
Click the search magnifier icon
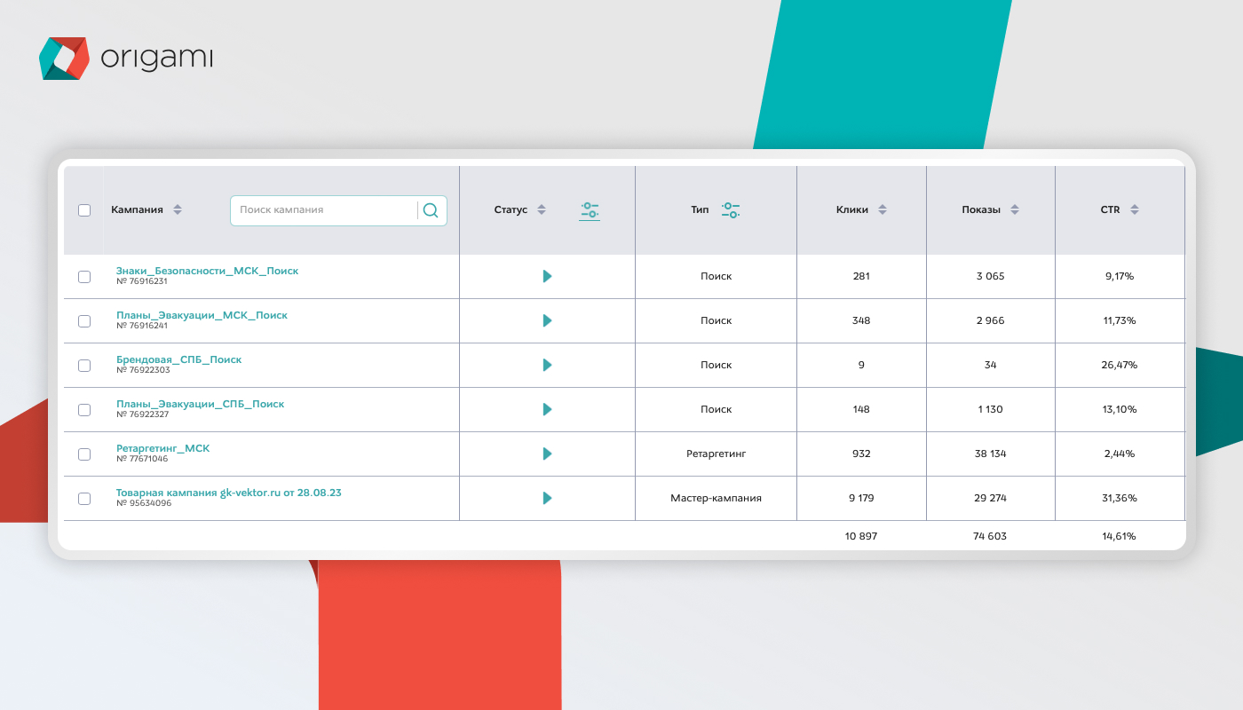pyautogui.click(x=431, y=210)
